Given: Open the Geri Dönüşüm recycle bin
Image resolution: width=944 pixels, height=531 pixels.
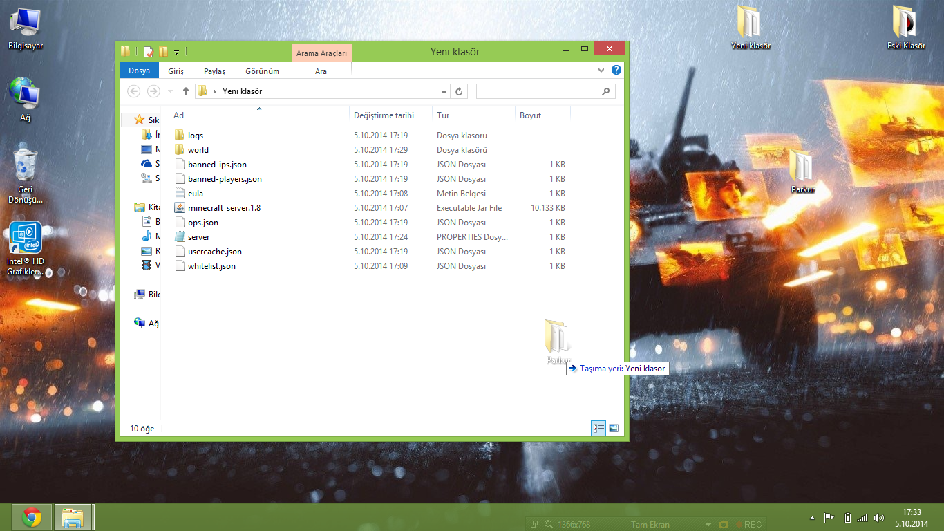Looking at the screenshot, I should tap(26, 174).
